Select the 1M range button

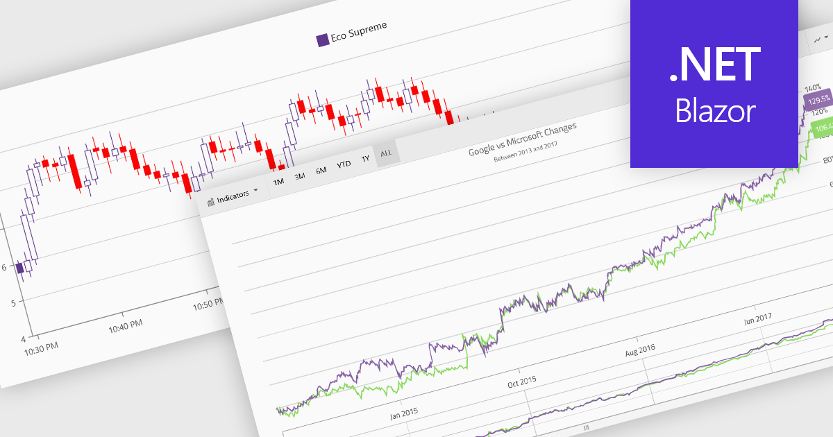click(278, 182)
